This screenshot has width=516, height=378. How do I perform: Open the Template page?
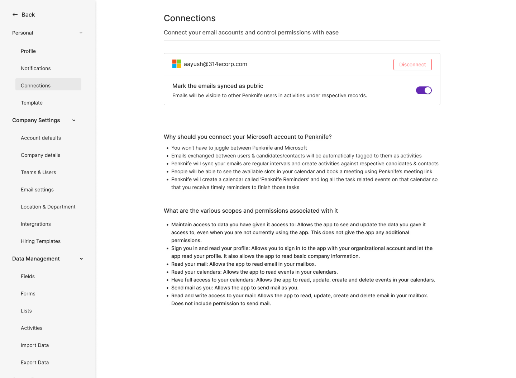(32, 103)
